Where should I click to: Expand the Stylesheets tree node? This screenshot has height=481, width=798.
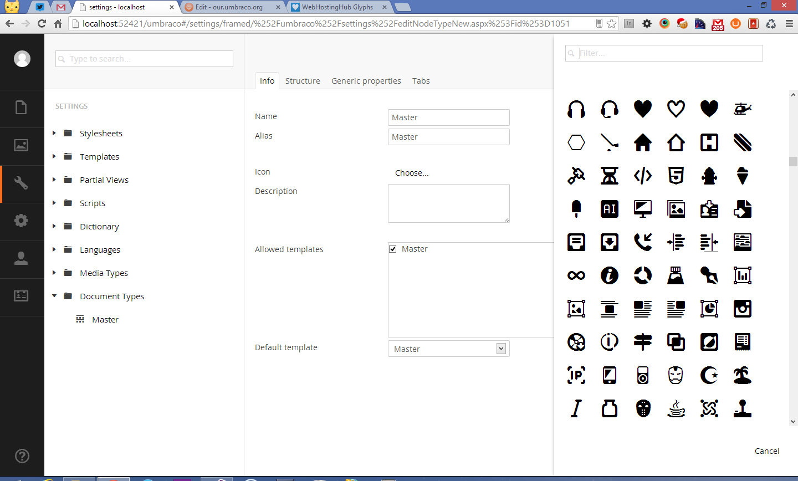(x=54, y=133)
